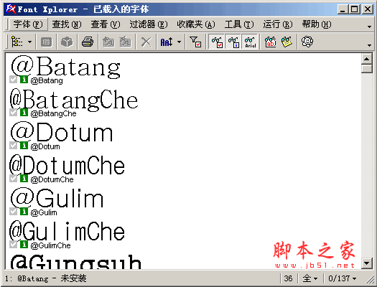Open the 过滤器(E) menu
Screen dimensions: 377x287
149,24
